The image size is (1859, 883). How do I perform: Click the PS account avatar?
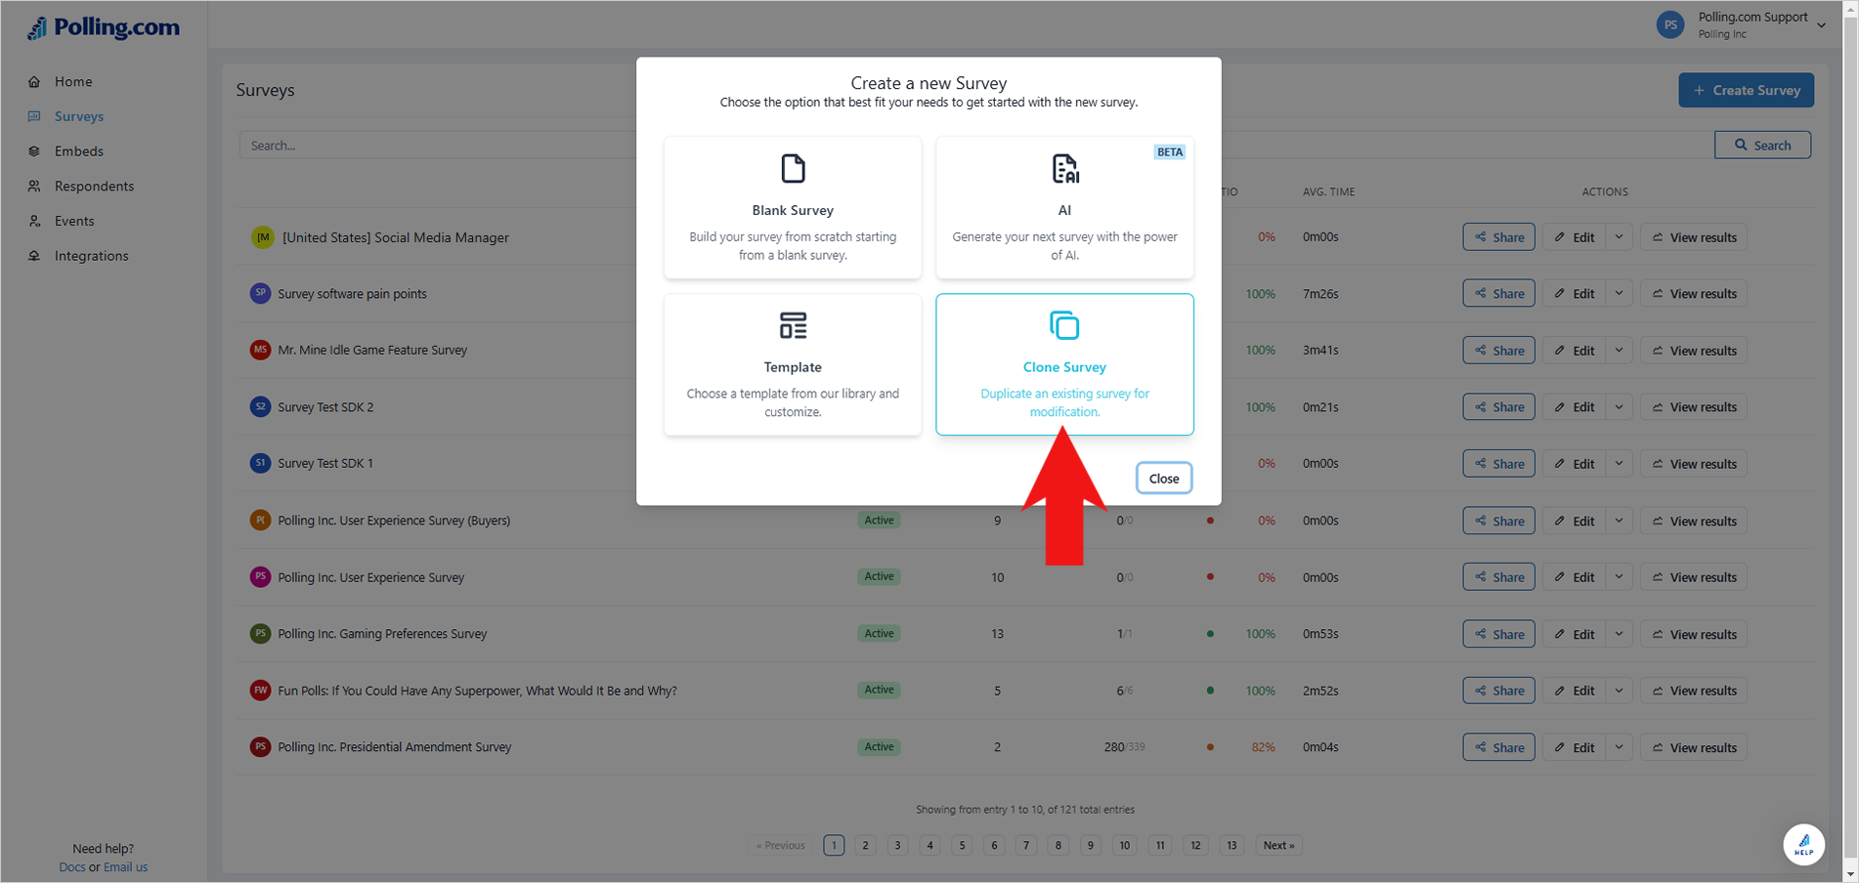tap(1670, 25)
